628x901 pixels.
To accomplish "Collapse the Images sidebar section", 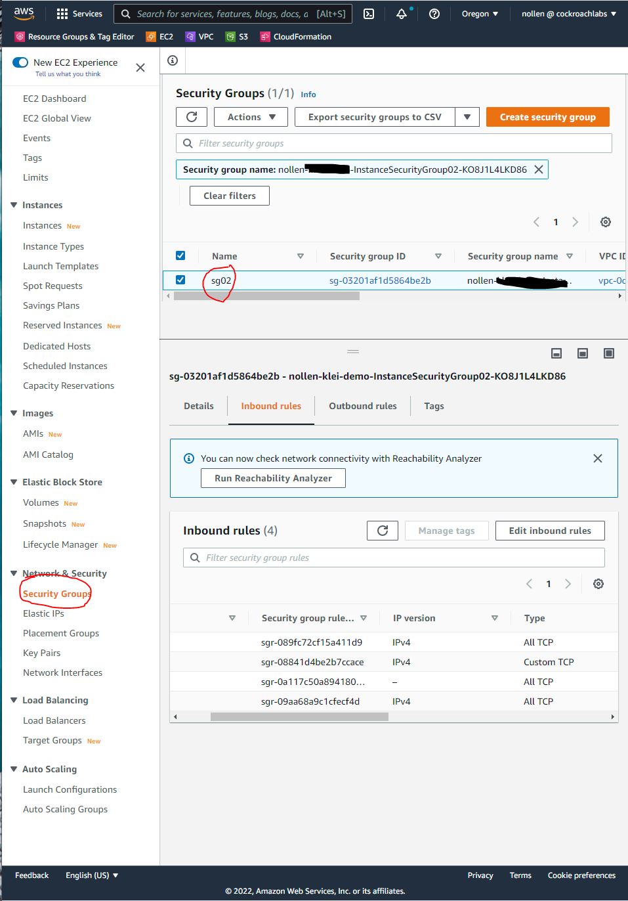I will pos(14,413).
